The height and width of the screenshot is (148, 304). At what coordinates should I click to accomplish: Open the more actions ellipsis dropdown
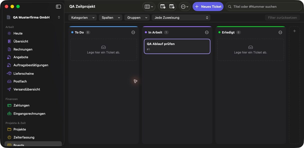185,6
